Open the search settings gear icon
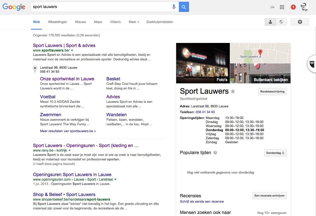This screenshot has width=316, height=216. click(x=300, y=22)
